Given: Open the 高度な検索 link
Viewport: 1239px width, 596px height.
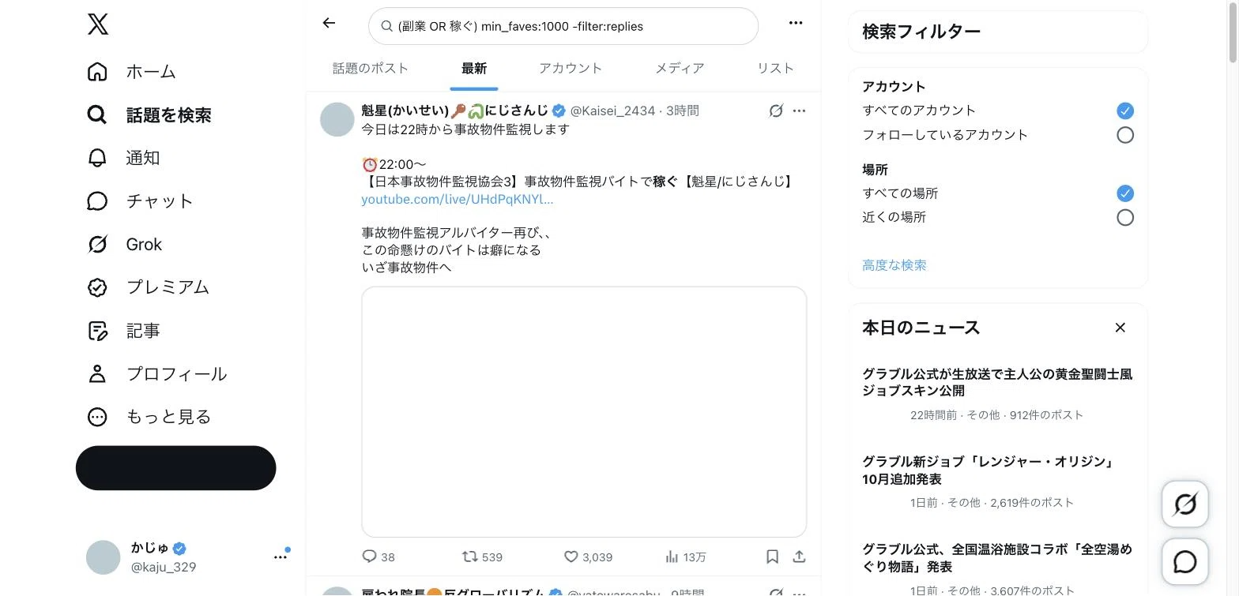Looking at the screenshot, I should coord(894,266).
